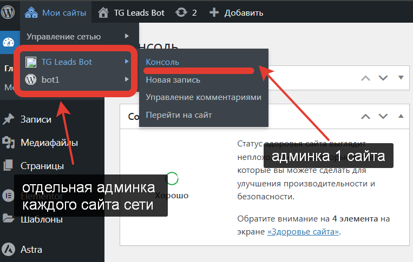Screen dimensions: 413x262
Task: Click the dashboard gauge icon in sidebar
Action: (9, 42)
